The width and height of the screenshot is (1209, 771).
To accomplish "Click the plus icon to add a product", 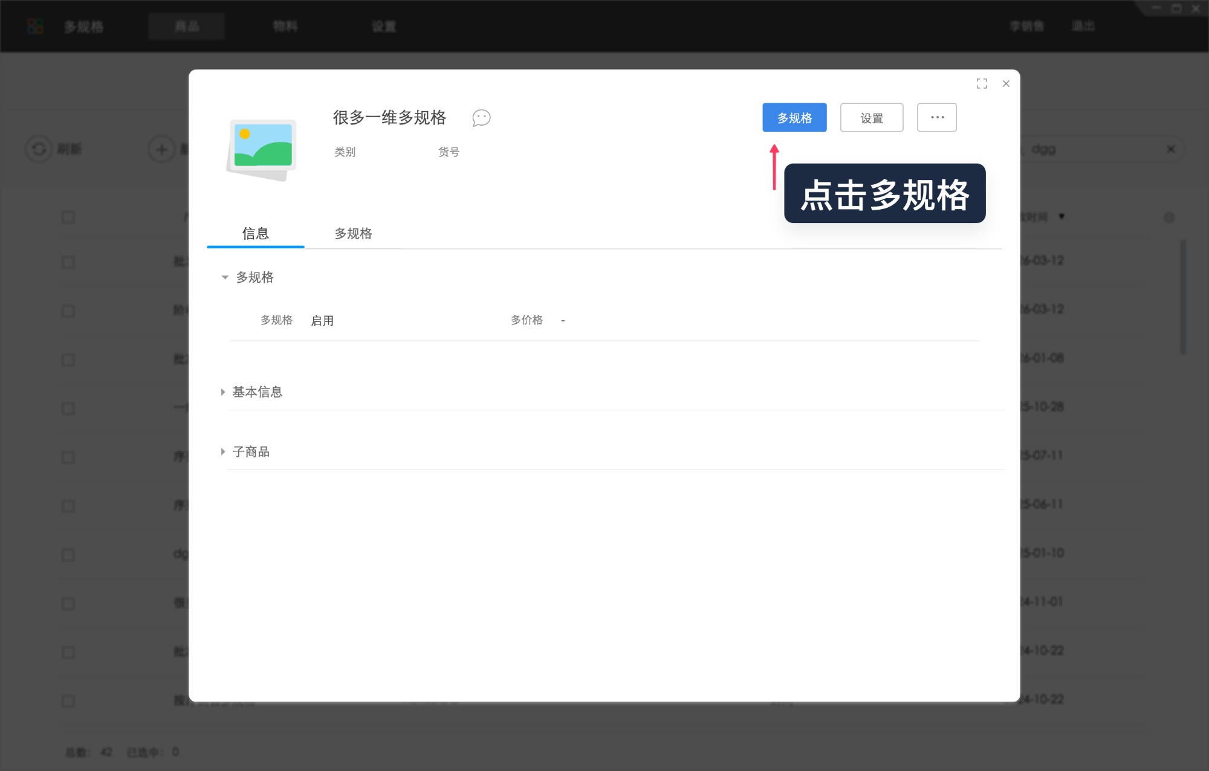I will coord(160,149).
